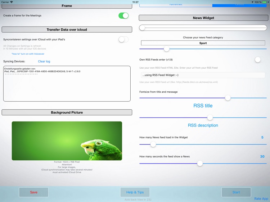Tap the location arrow status icon
The width and height of the screenshot is (270, 202).
coord(252,2)
